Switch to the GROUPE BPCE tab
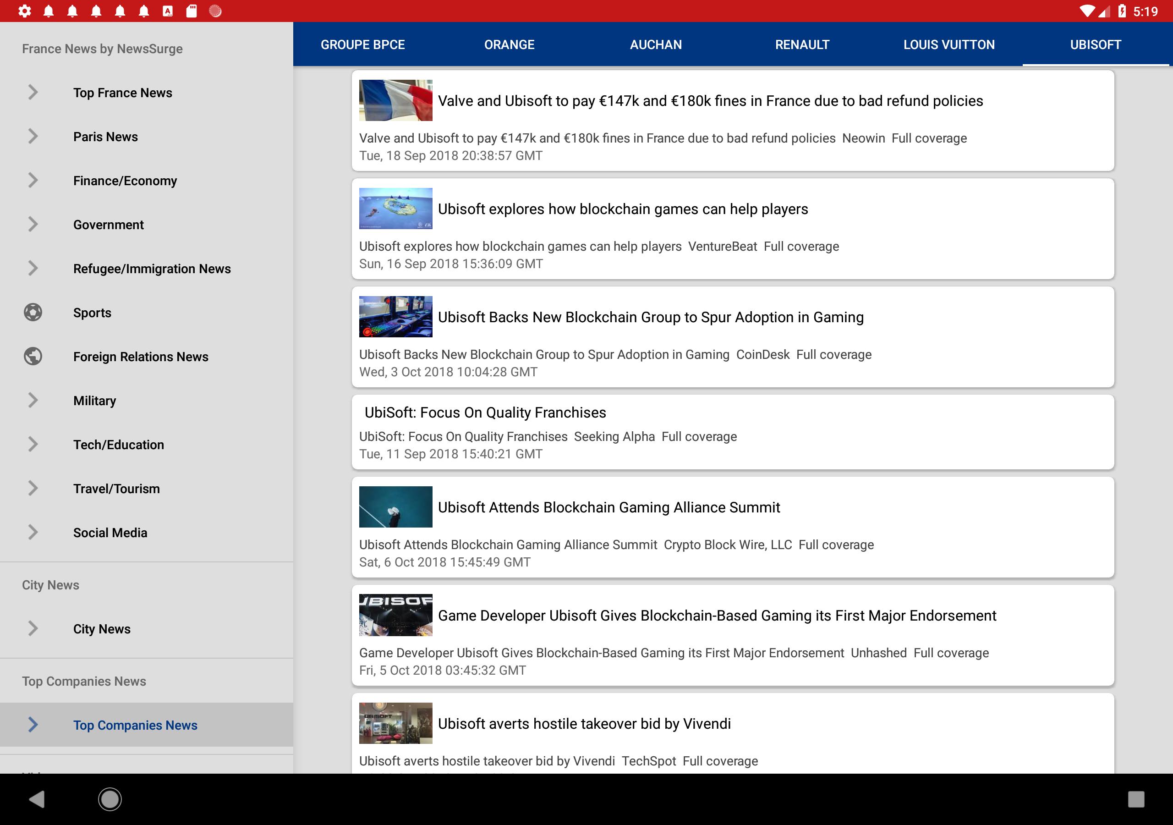Image resolution: width=1173 pixels, height=825 pixels. pyautogui.click(x=363, y=44)
